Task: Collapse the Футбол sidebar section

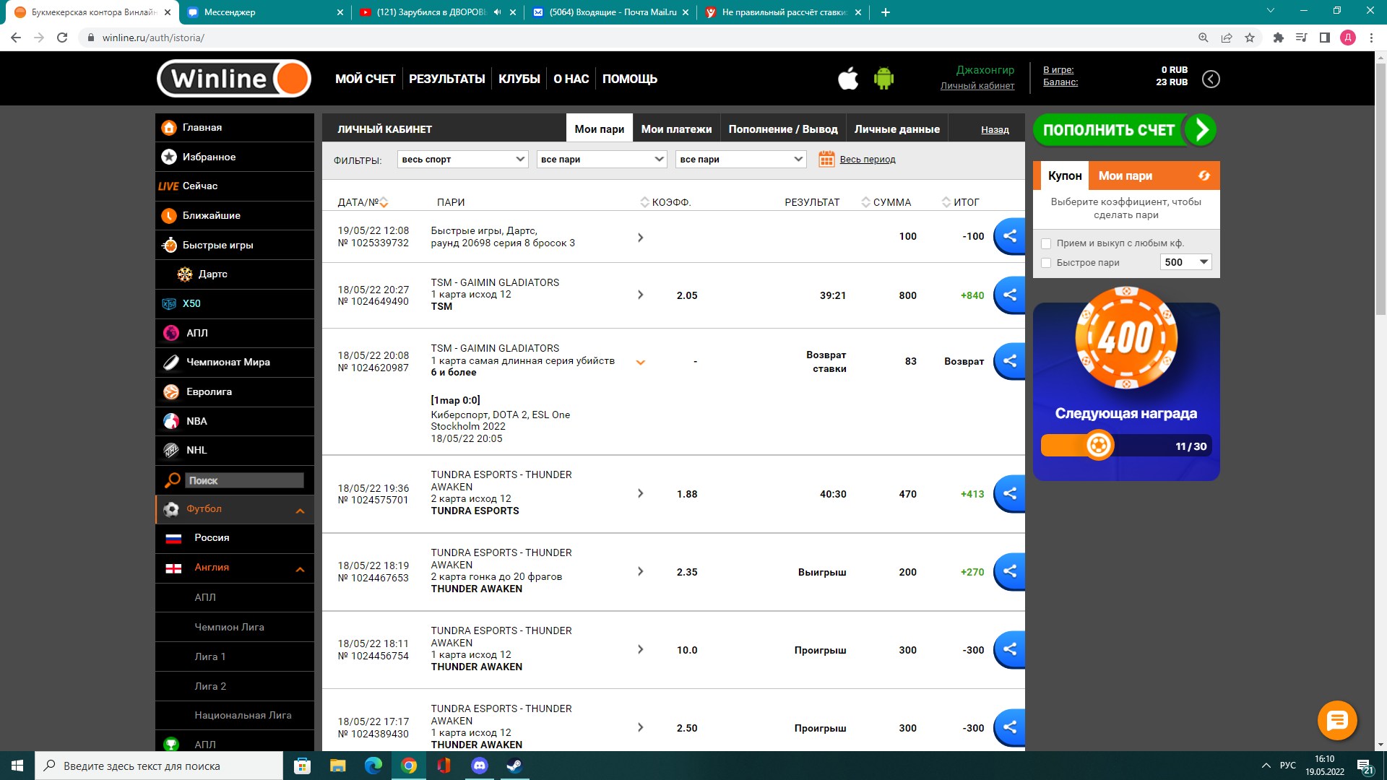Action: [300, 511]
